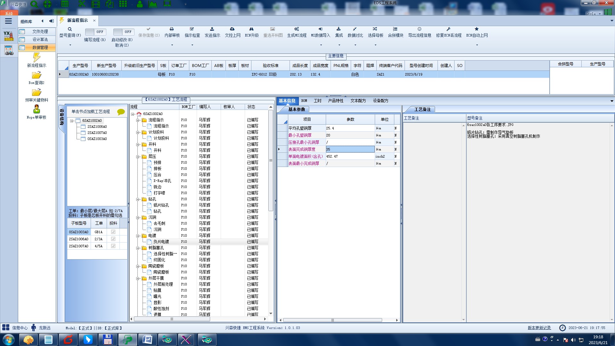
Task: Click the 修复ECN丢流程 wrench icon
Action: click(448, 29)
